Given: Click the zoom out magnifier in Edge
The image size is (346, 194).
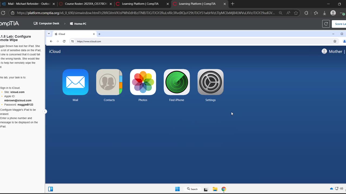Looking at the screenshot, I should pyautogui.click(x=281, y=13).
